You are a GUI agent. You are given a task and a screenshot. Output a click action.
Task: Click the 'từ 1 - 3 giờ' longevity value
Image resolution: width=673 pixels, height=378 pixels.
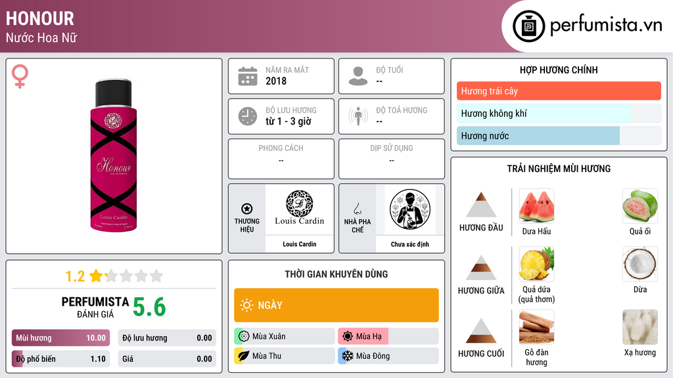289,121
